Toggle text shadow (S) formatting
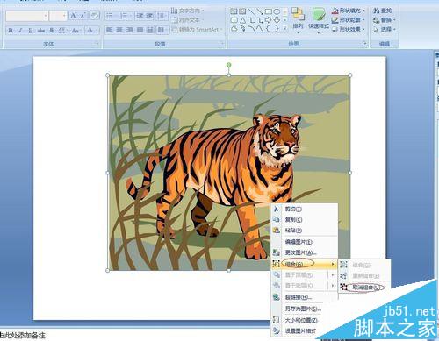 [52, 30]
